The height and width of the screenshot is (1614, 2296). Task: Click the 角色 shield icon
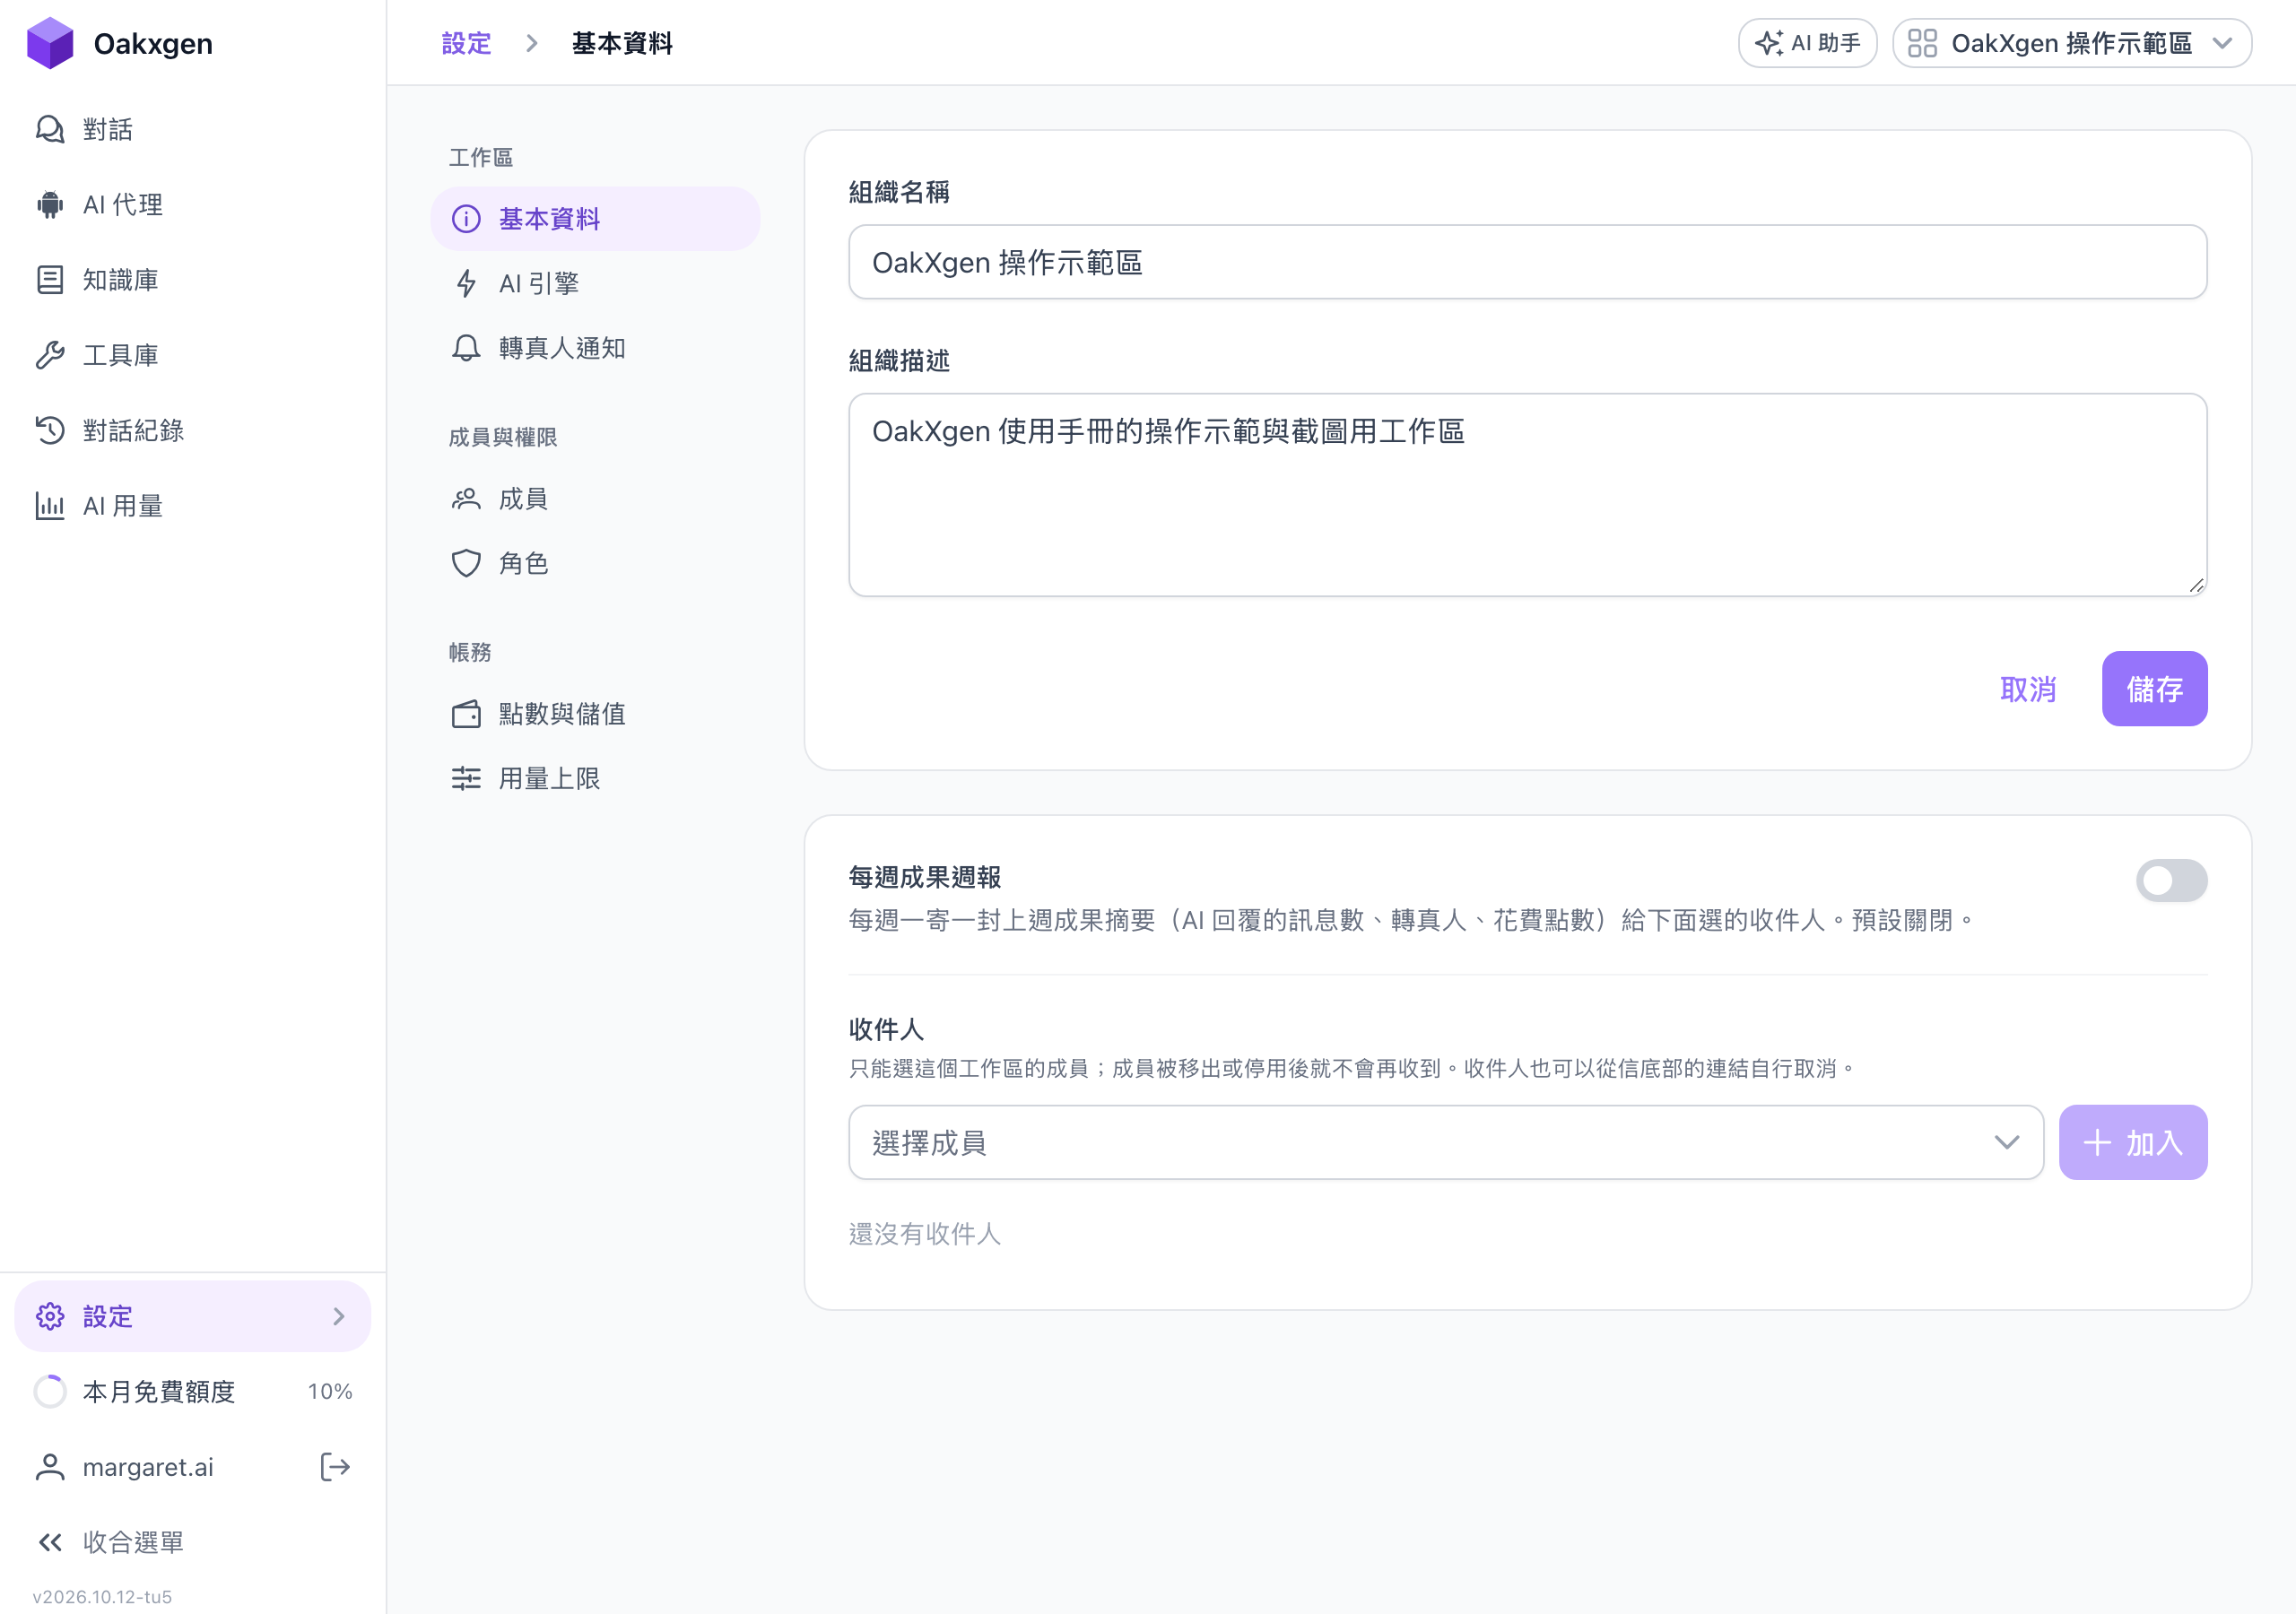tap(466, 563)
